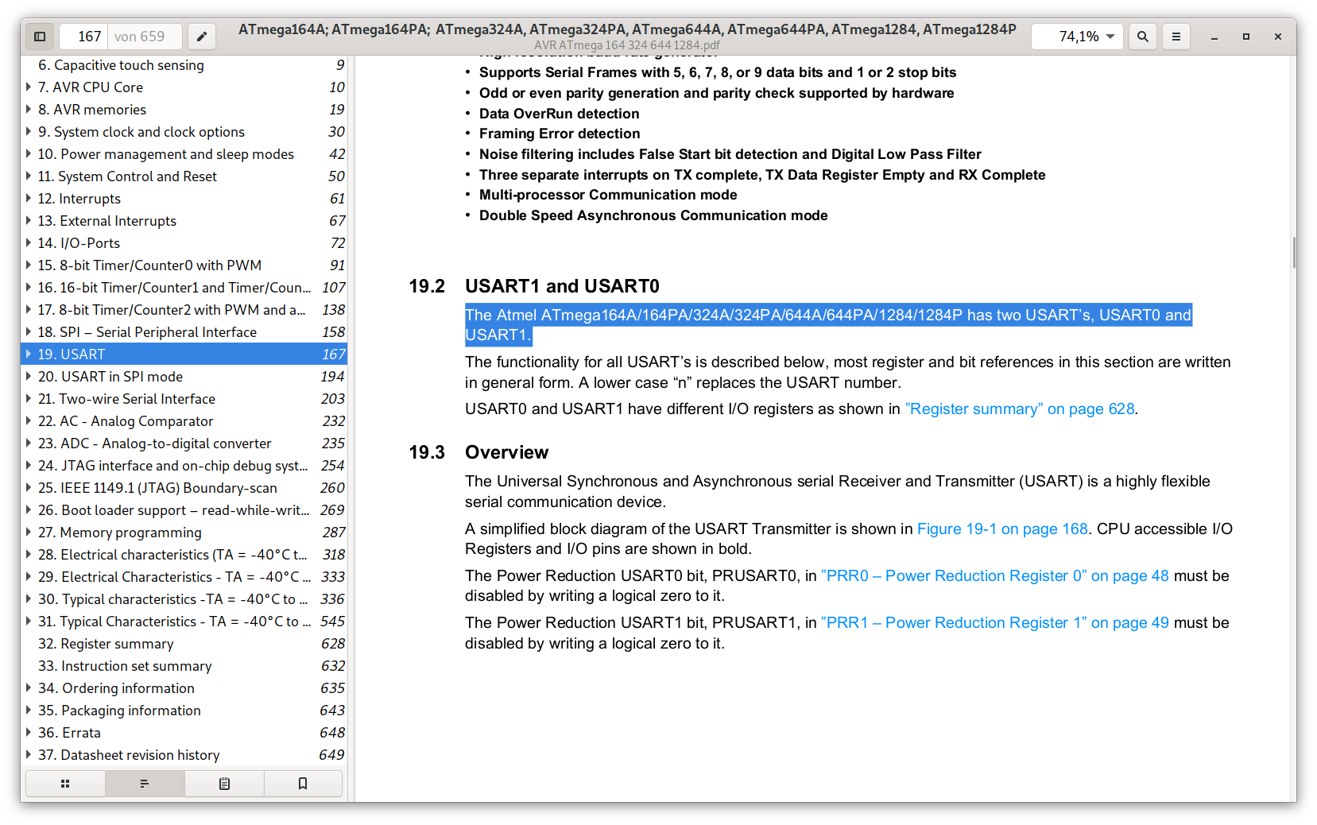Expand 21. Two-wire Serial Interface entry
The width and height of the screenshot is (1317, 825).
tap(29, 399)
